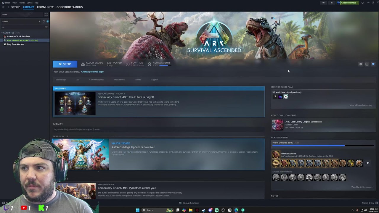
Task: Open the Goodtobefamous account dropdown
Action: pyautogui.click(x=348, y=3)
